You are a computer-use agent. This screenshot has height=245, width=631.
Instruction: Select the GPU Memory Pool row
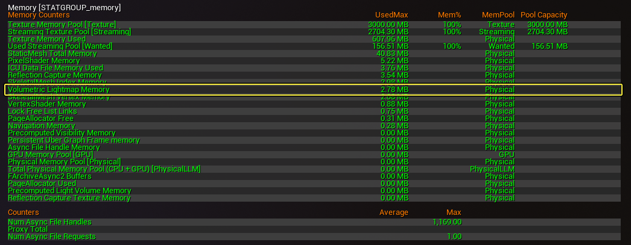314,155
